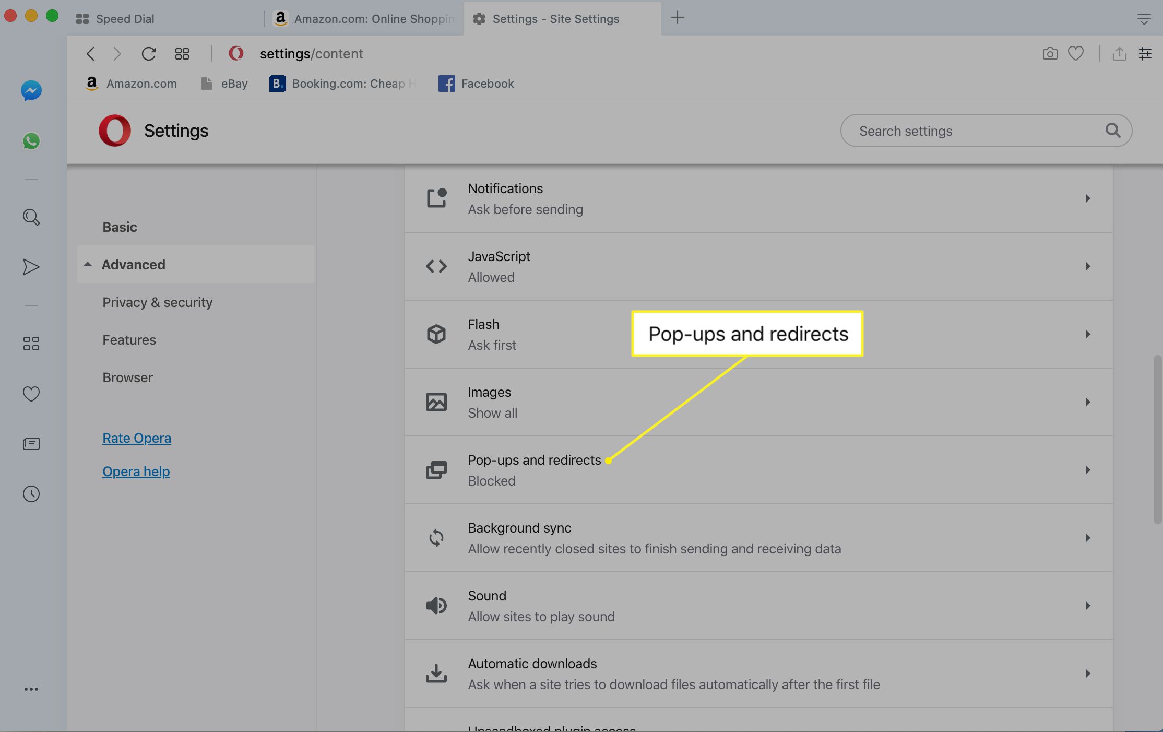Select the Features section
The height and width of the screenshot is (732, 1163).
coord(129,340)
